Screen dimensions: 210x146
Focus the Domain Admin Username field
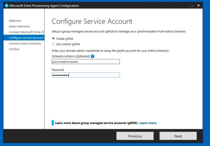click(86, 62)
